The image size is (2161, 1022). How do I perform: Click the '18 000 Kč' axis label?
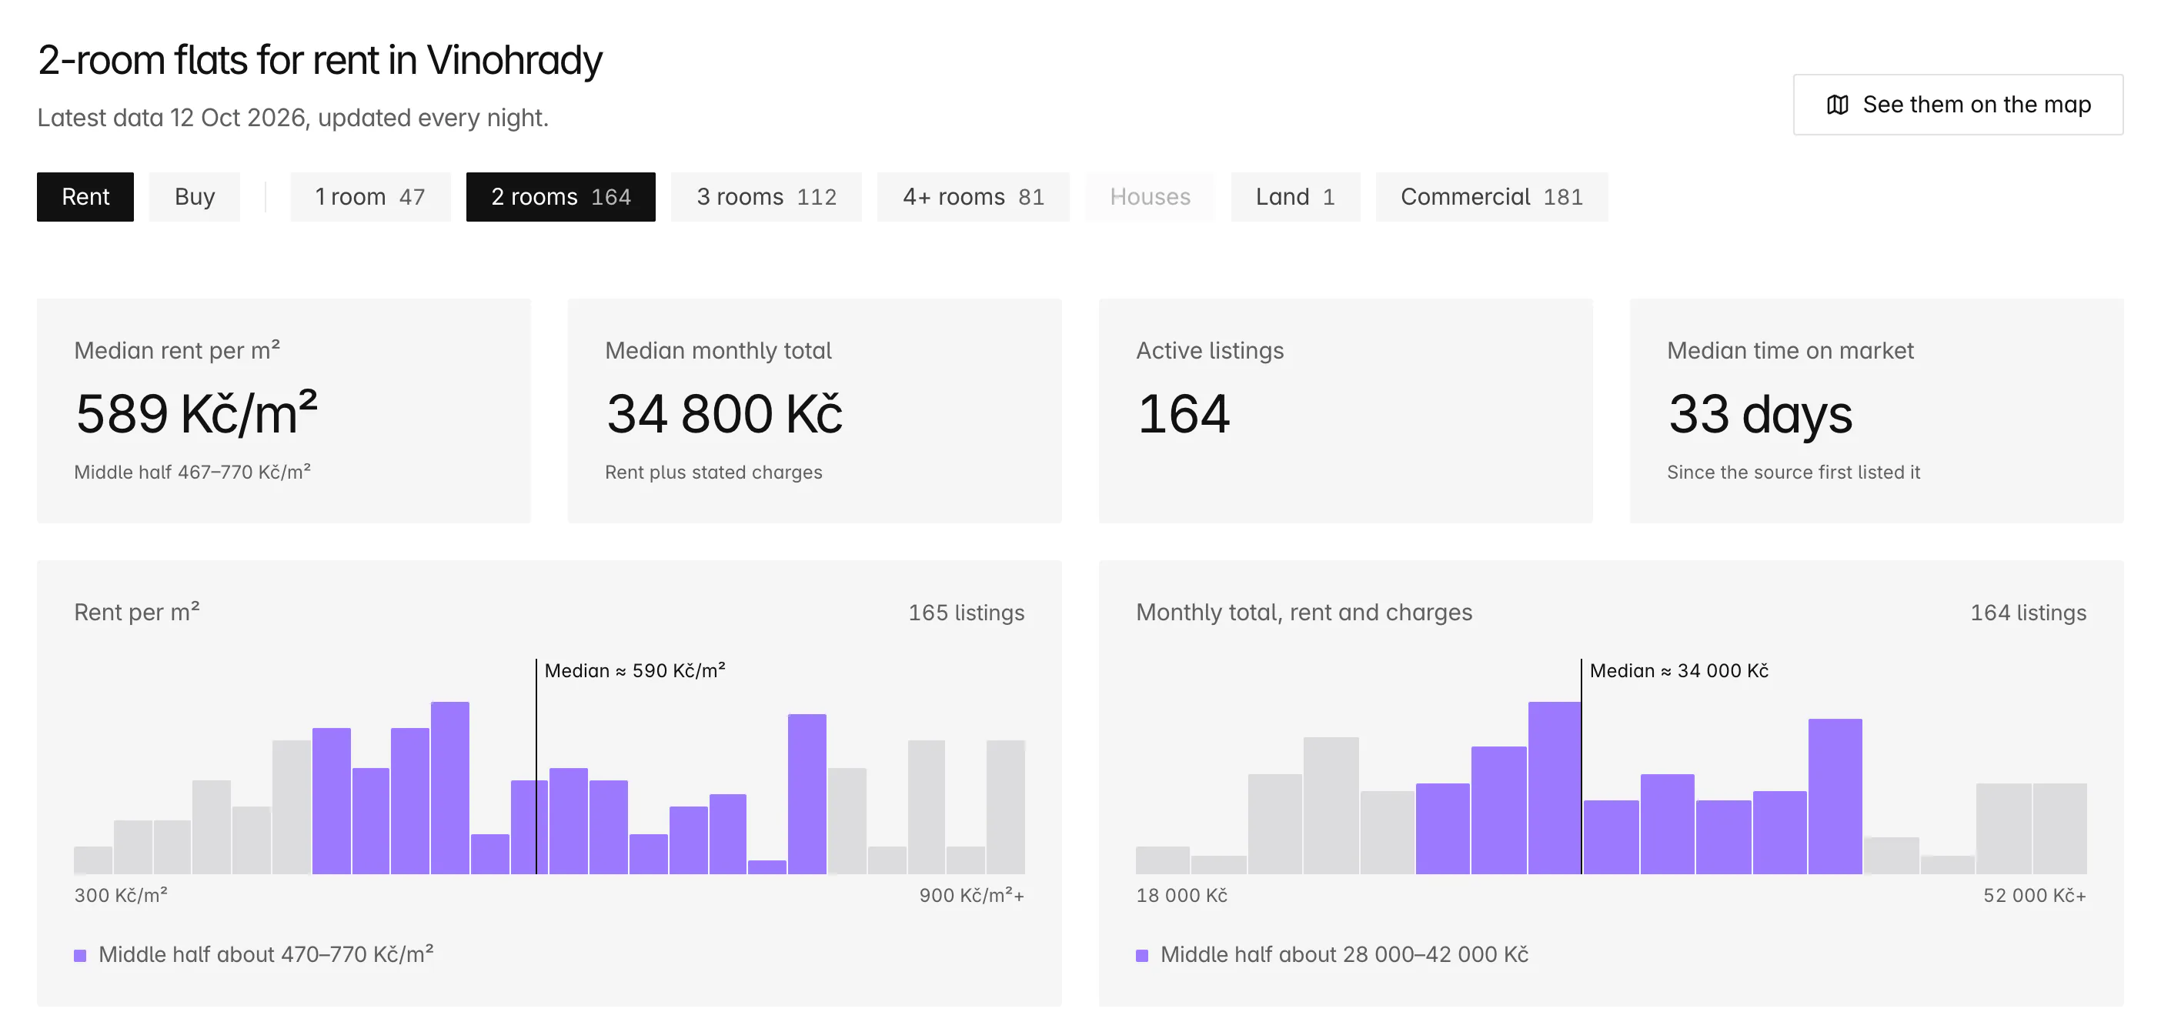coord(1181,895)
